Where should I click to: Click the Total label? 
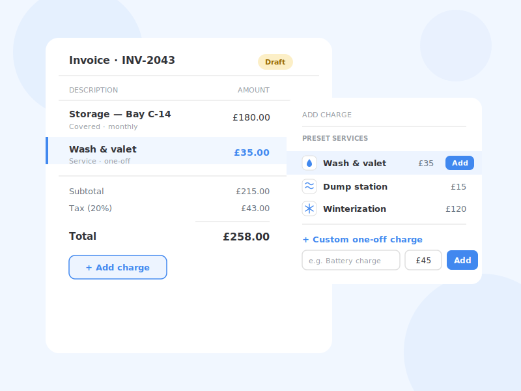tap(83, 237)
